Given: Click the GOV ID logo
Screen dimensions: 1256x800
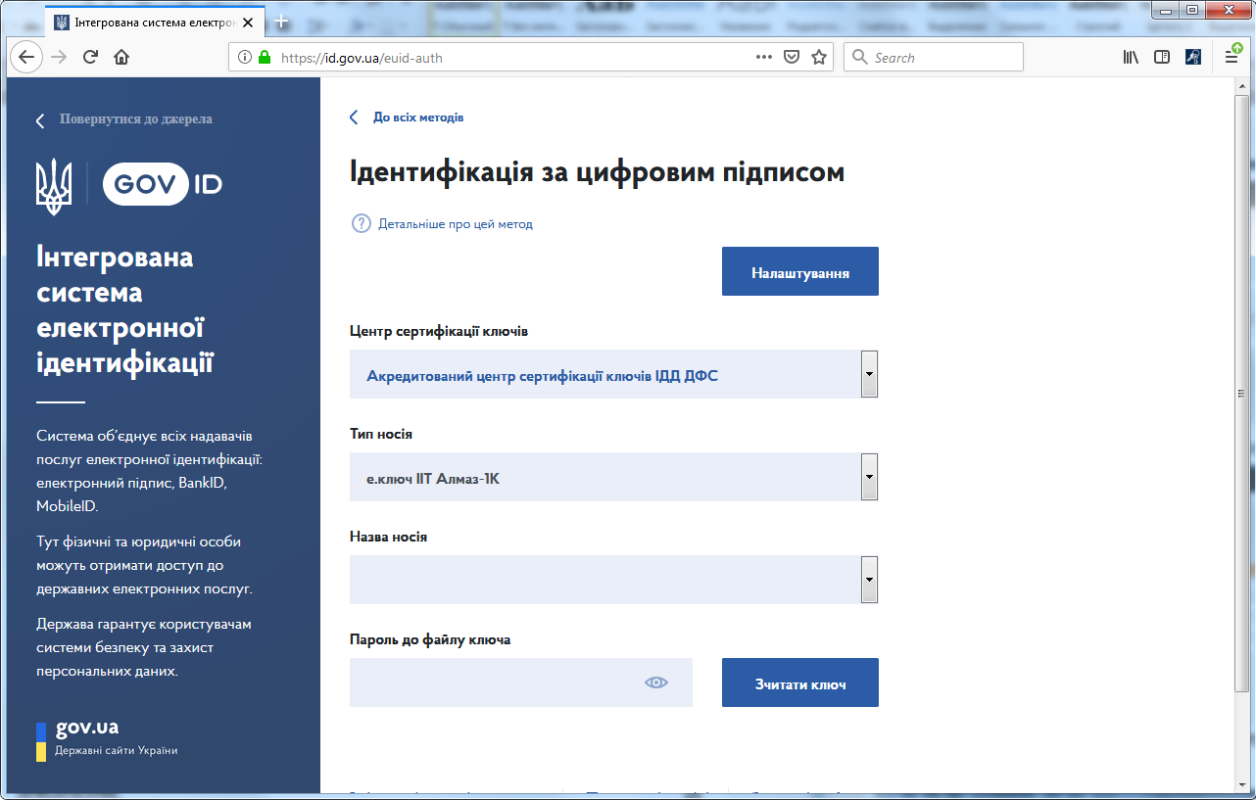Looking at the screenshot, I should coord(163,184).
